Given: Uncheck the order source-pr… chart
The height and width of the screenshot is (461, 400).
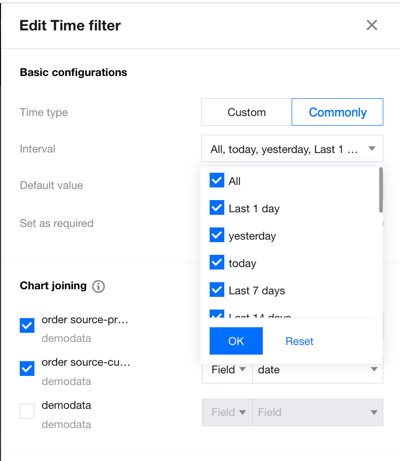Looking at the screenshot, I should 27,325.
